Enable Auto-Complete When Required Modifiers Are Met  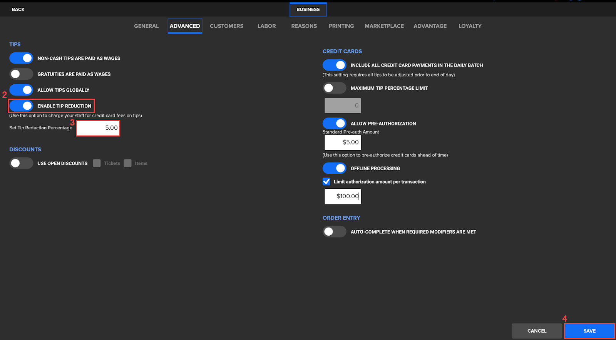coord(334,231)
